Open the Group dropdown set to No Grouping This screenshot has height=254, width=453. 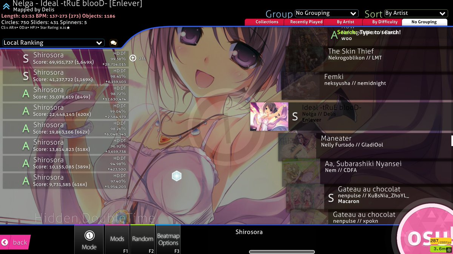coord(326,13)
